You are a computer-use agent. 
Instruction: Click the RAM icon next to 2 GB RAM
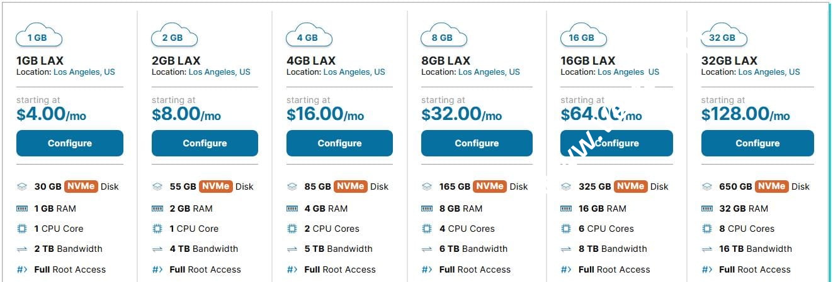(x=157, y=209)
